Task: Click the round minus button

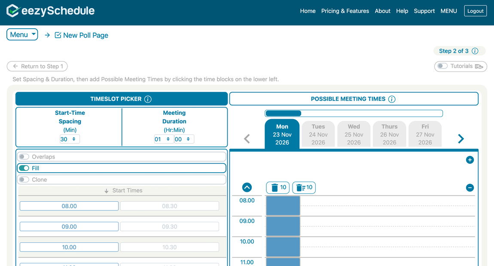Action: point(470,188)
